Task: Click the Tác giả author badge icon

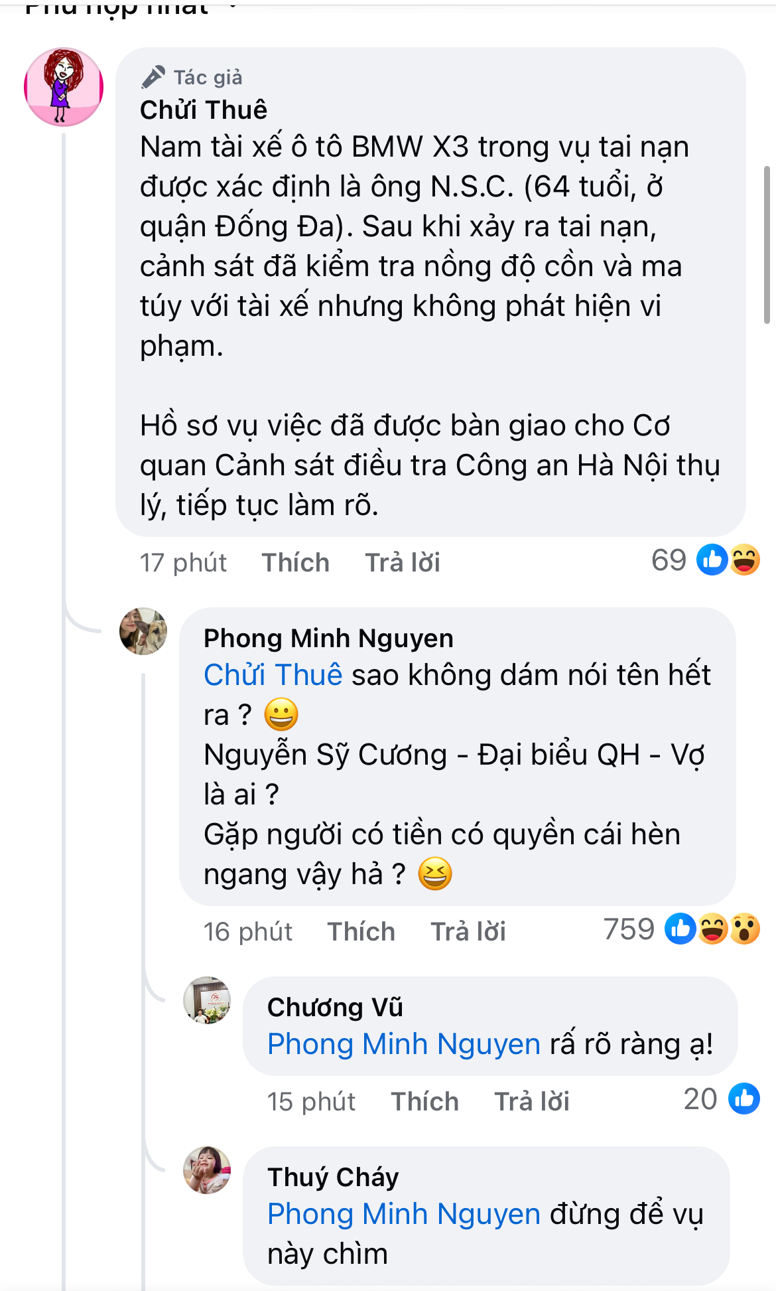Action: coord(153,78)
